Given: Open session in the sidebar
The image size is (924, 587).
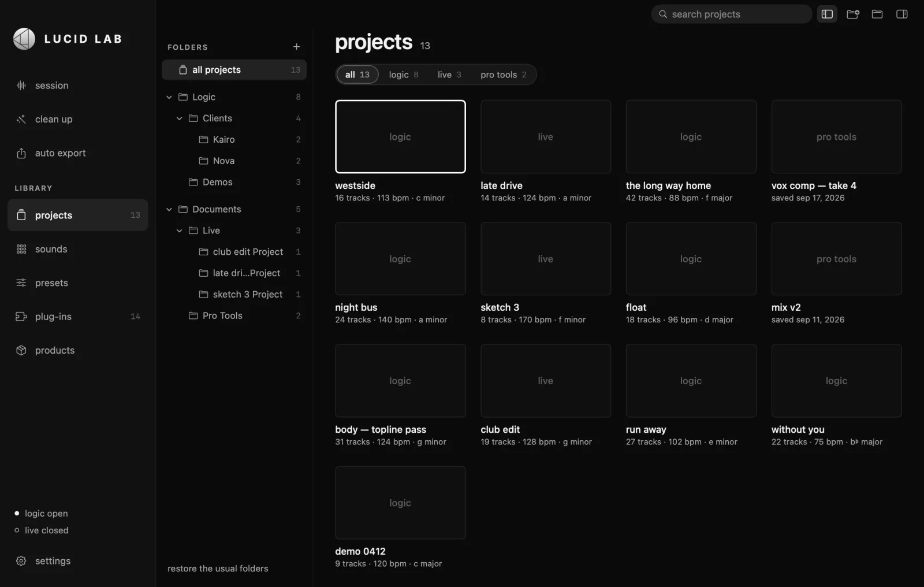Looking at the screenshot, I should pos(77,86).
